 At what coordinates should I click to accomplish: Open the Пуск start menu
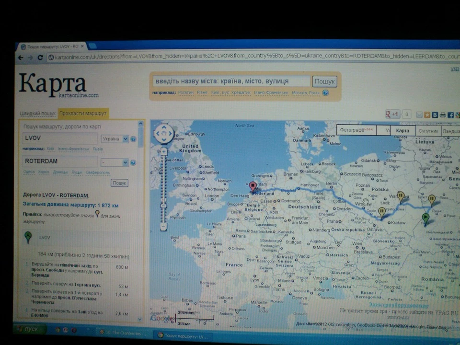(30, 330)
